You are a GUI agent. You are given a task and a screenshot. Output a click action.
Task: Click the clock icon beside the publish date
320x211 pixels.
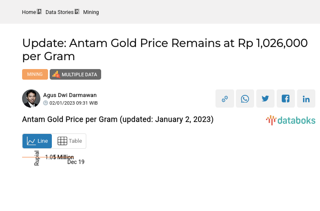(46, 103)
